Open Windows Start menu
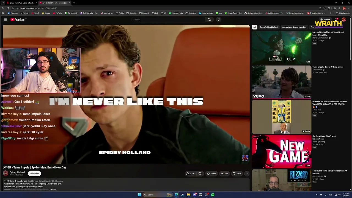The height and width of the screenshot is (198, 352). pos(139,195)
